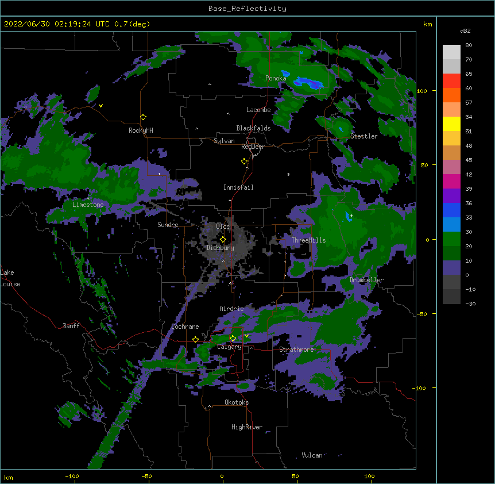Click the -30 value at the legend bottom
The width and height of the screenshot is (495, 484).
tap(470, 304)
